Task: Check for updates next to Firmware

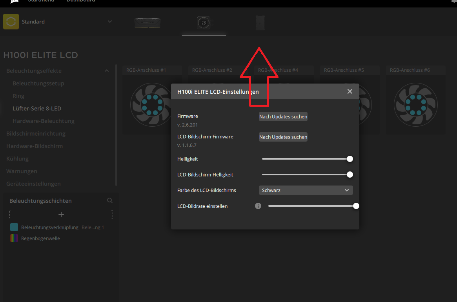Action: point(283,116)
